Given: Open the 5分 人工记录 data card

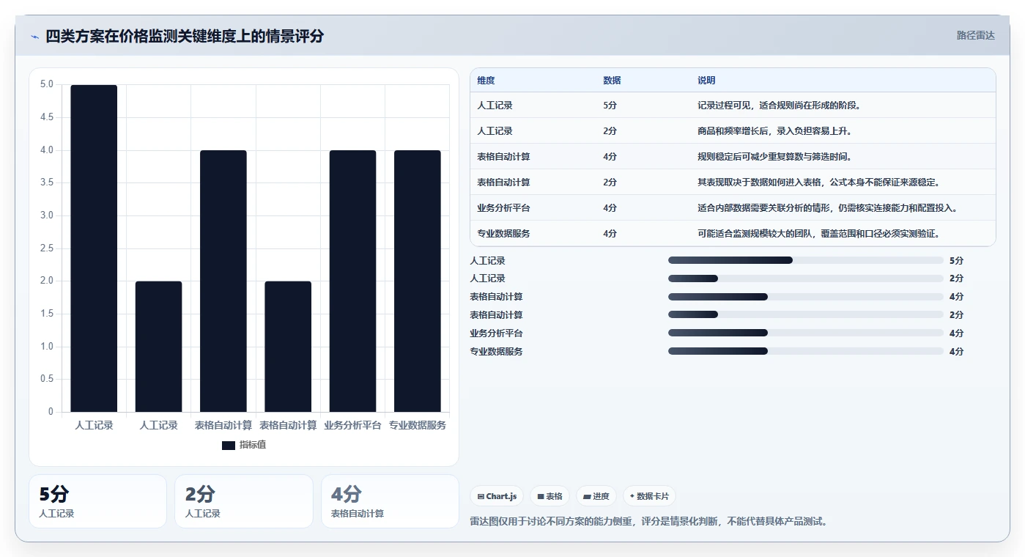Looking at the screenshot, I should (97, 501).
